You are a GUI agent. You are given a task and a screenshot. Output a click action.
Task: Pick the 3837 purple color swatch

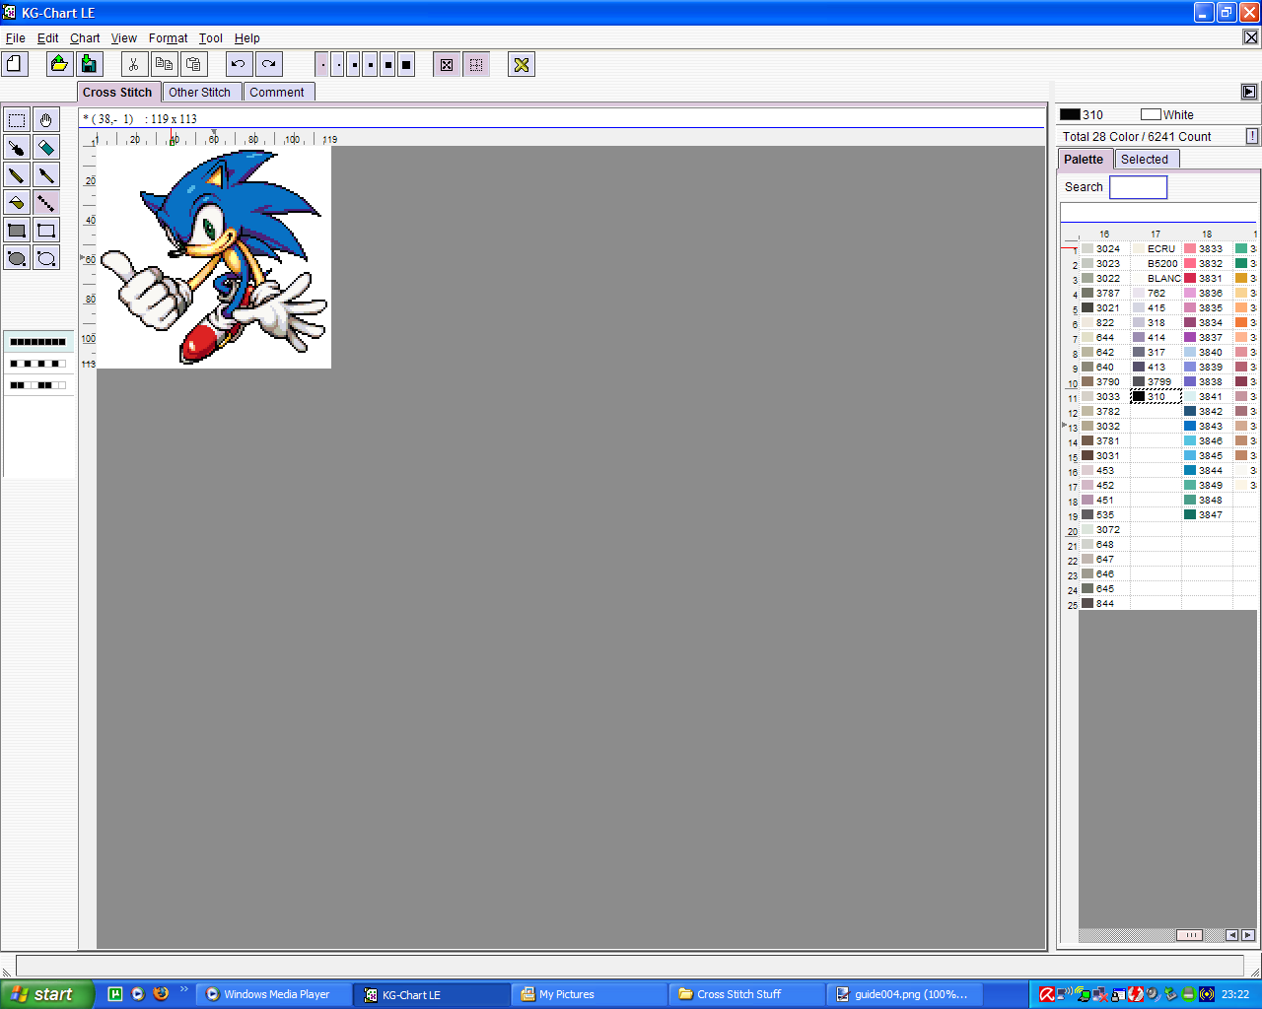pos(1208,337)
